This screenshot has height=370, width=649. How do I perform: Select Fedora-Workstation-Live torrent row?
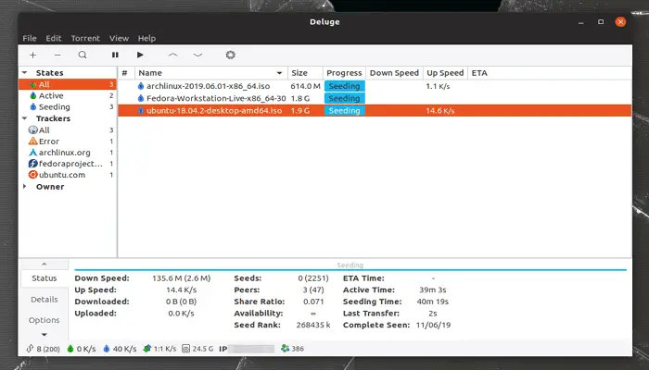click(x=375, y=98)
